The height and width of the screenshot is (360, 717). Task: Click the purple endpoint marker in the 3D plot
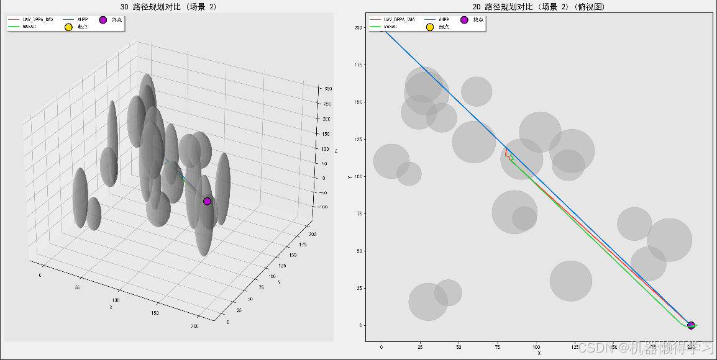click(207, 201)
